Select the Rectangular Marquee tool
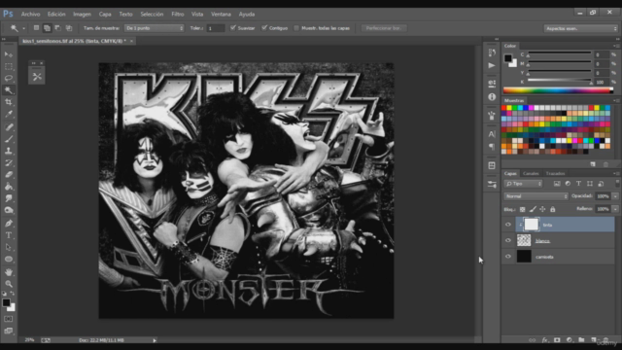622x350 pixels. [9, 66]
